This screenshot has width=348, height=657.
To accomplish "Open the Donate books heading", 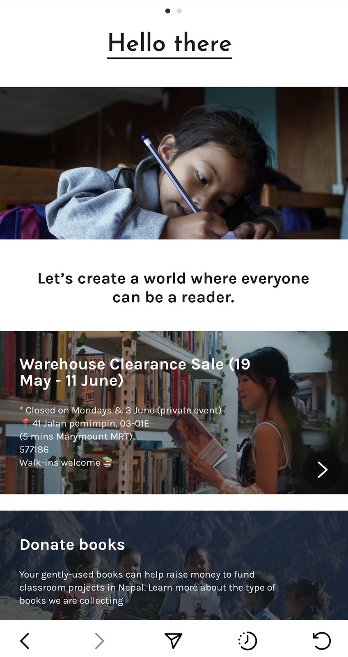I will [72, 544].
